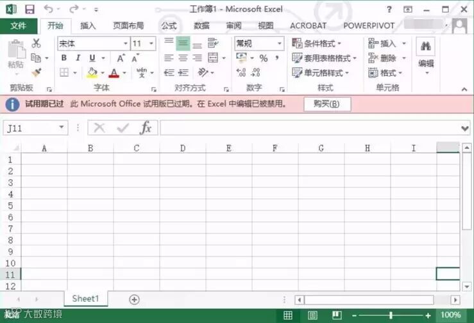Increase indent
Image resolution: width=474 pixels, height=323 pixels.
click(183, 72)
